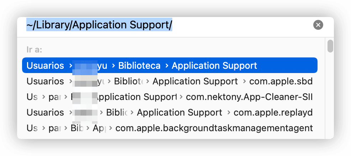Click Application Support in the com.apple.sbd row
This screenshot has height=156, width=351.
click(x=195, y=81)
